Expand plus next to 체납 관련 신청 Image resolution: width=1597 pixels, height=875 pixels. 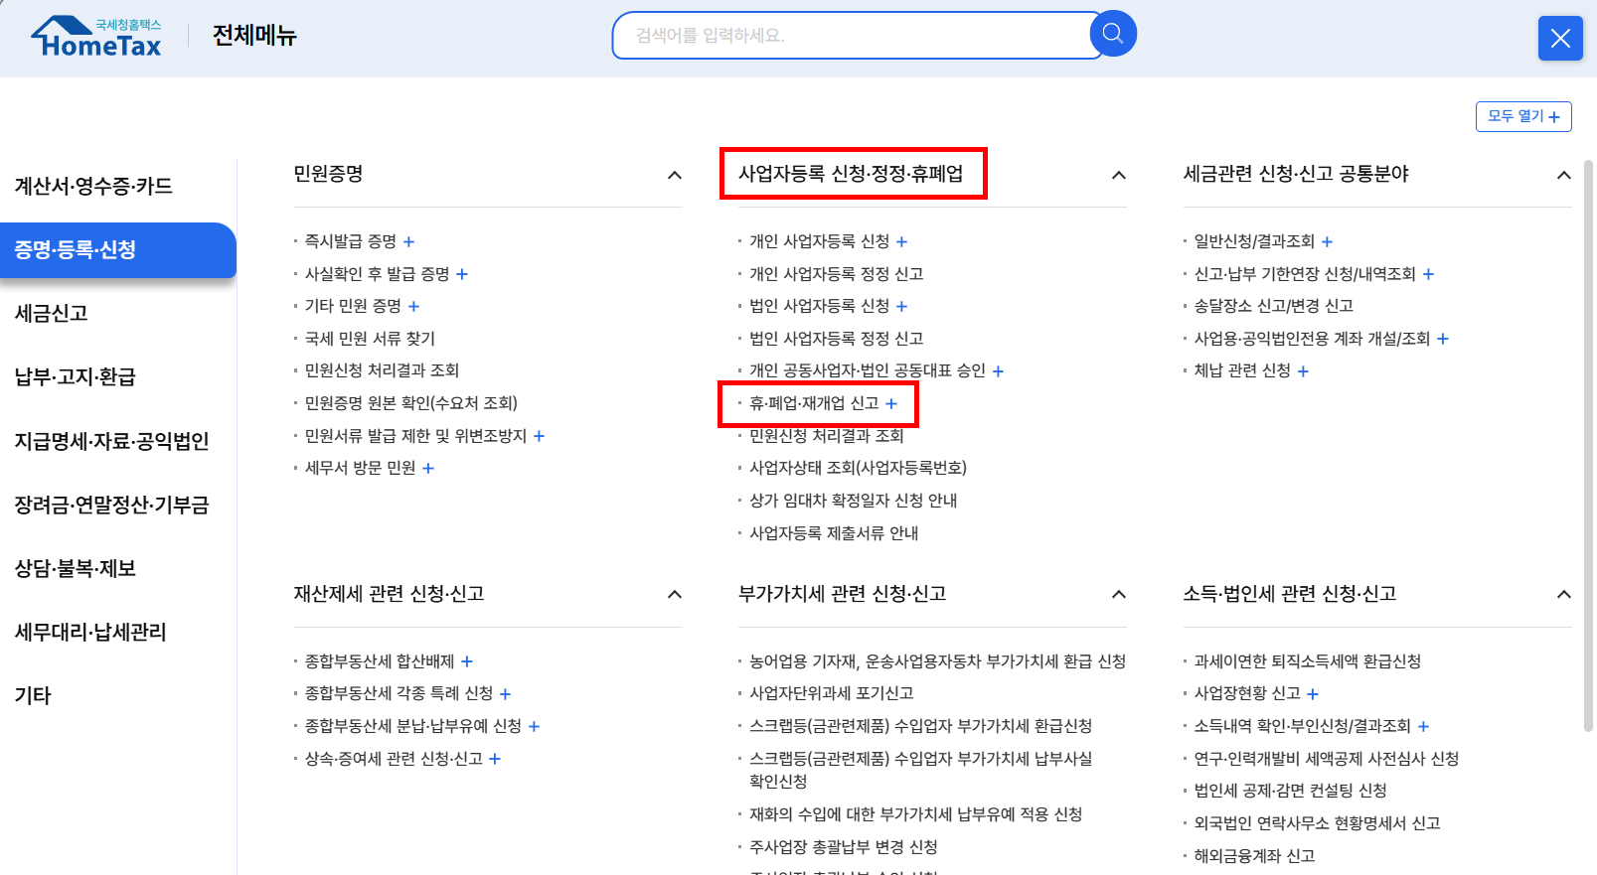pyautogui.click(x=1303, y=371)
